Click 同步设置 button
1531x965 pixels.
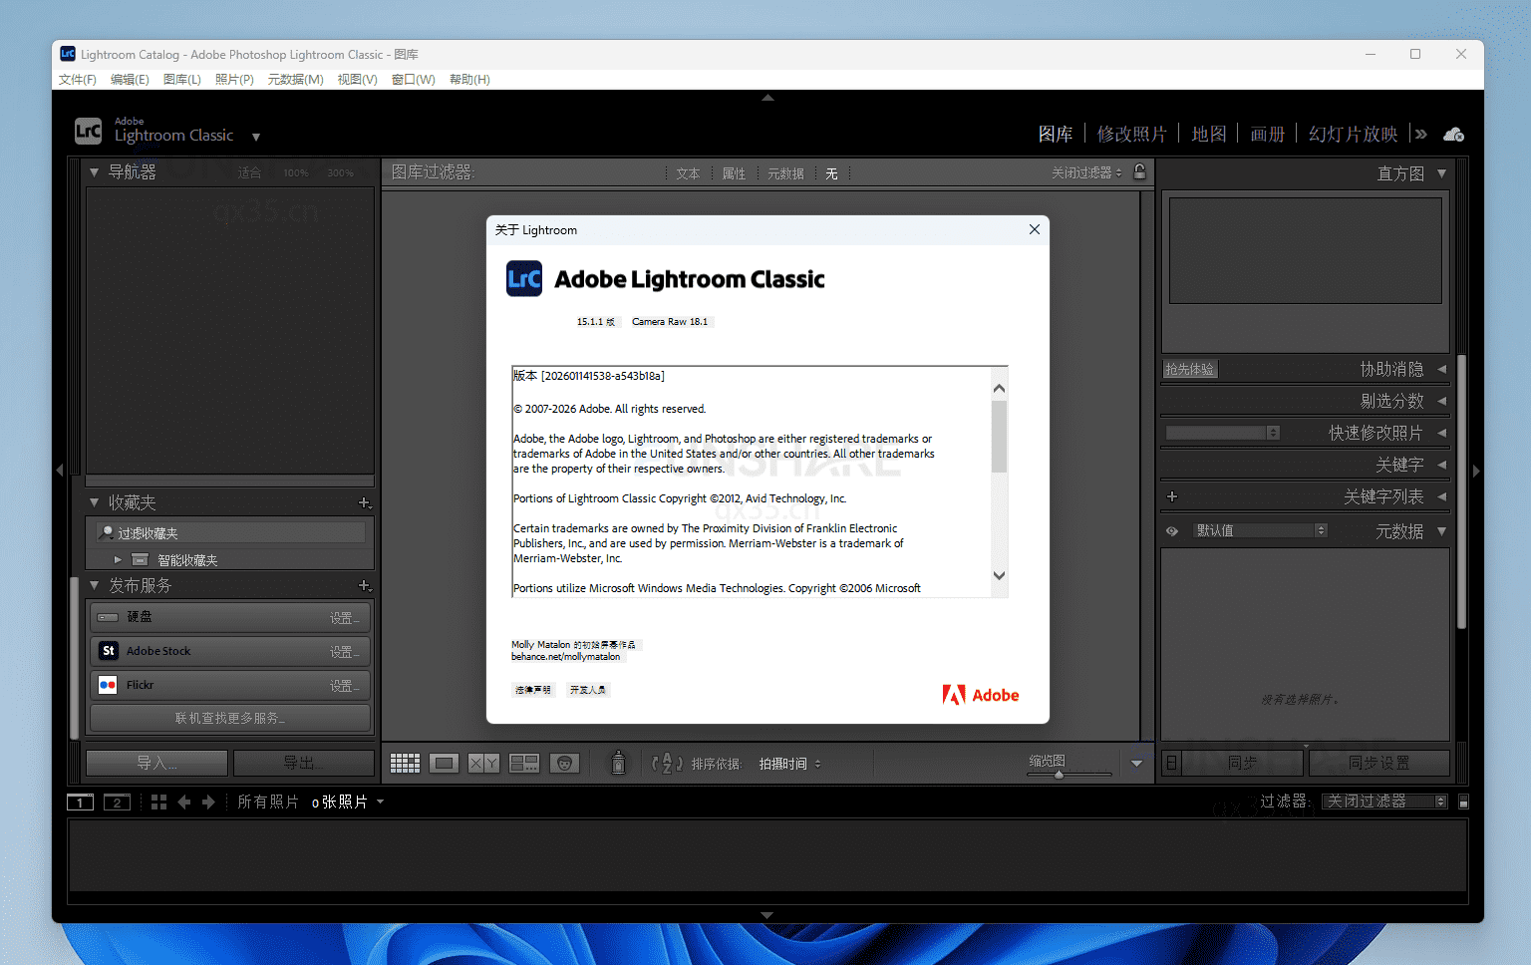(1378, 763)
